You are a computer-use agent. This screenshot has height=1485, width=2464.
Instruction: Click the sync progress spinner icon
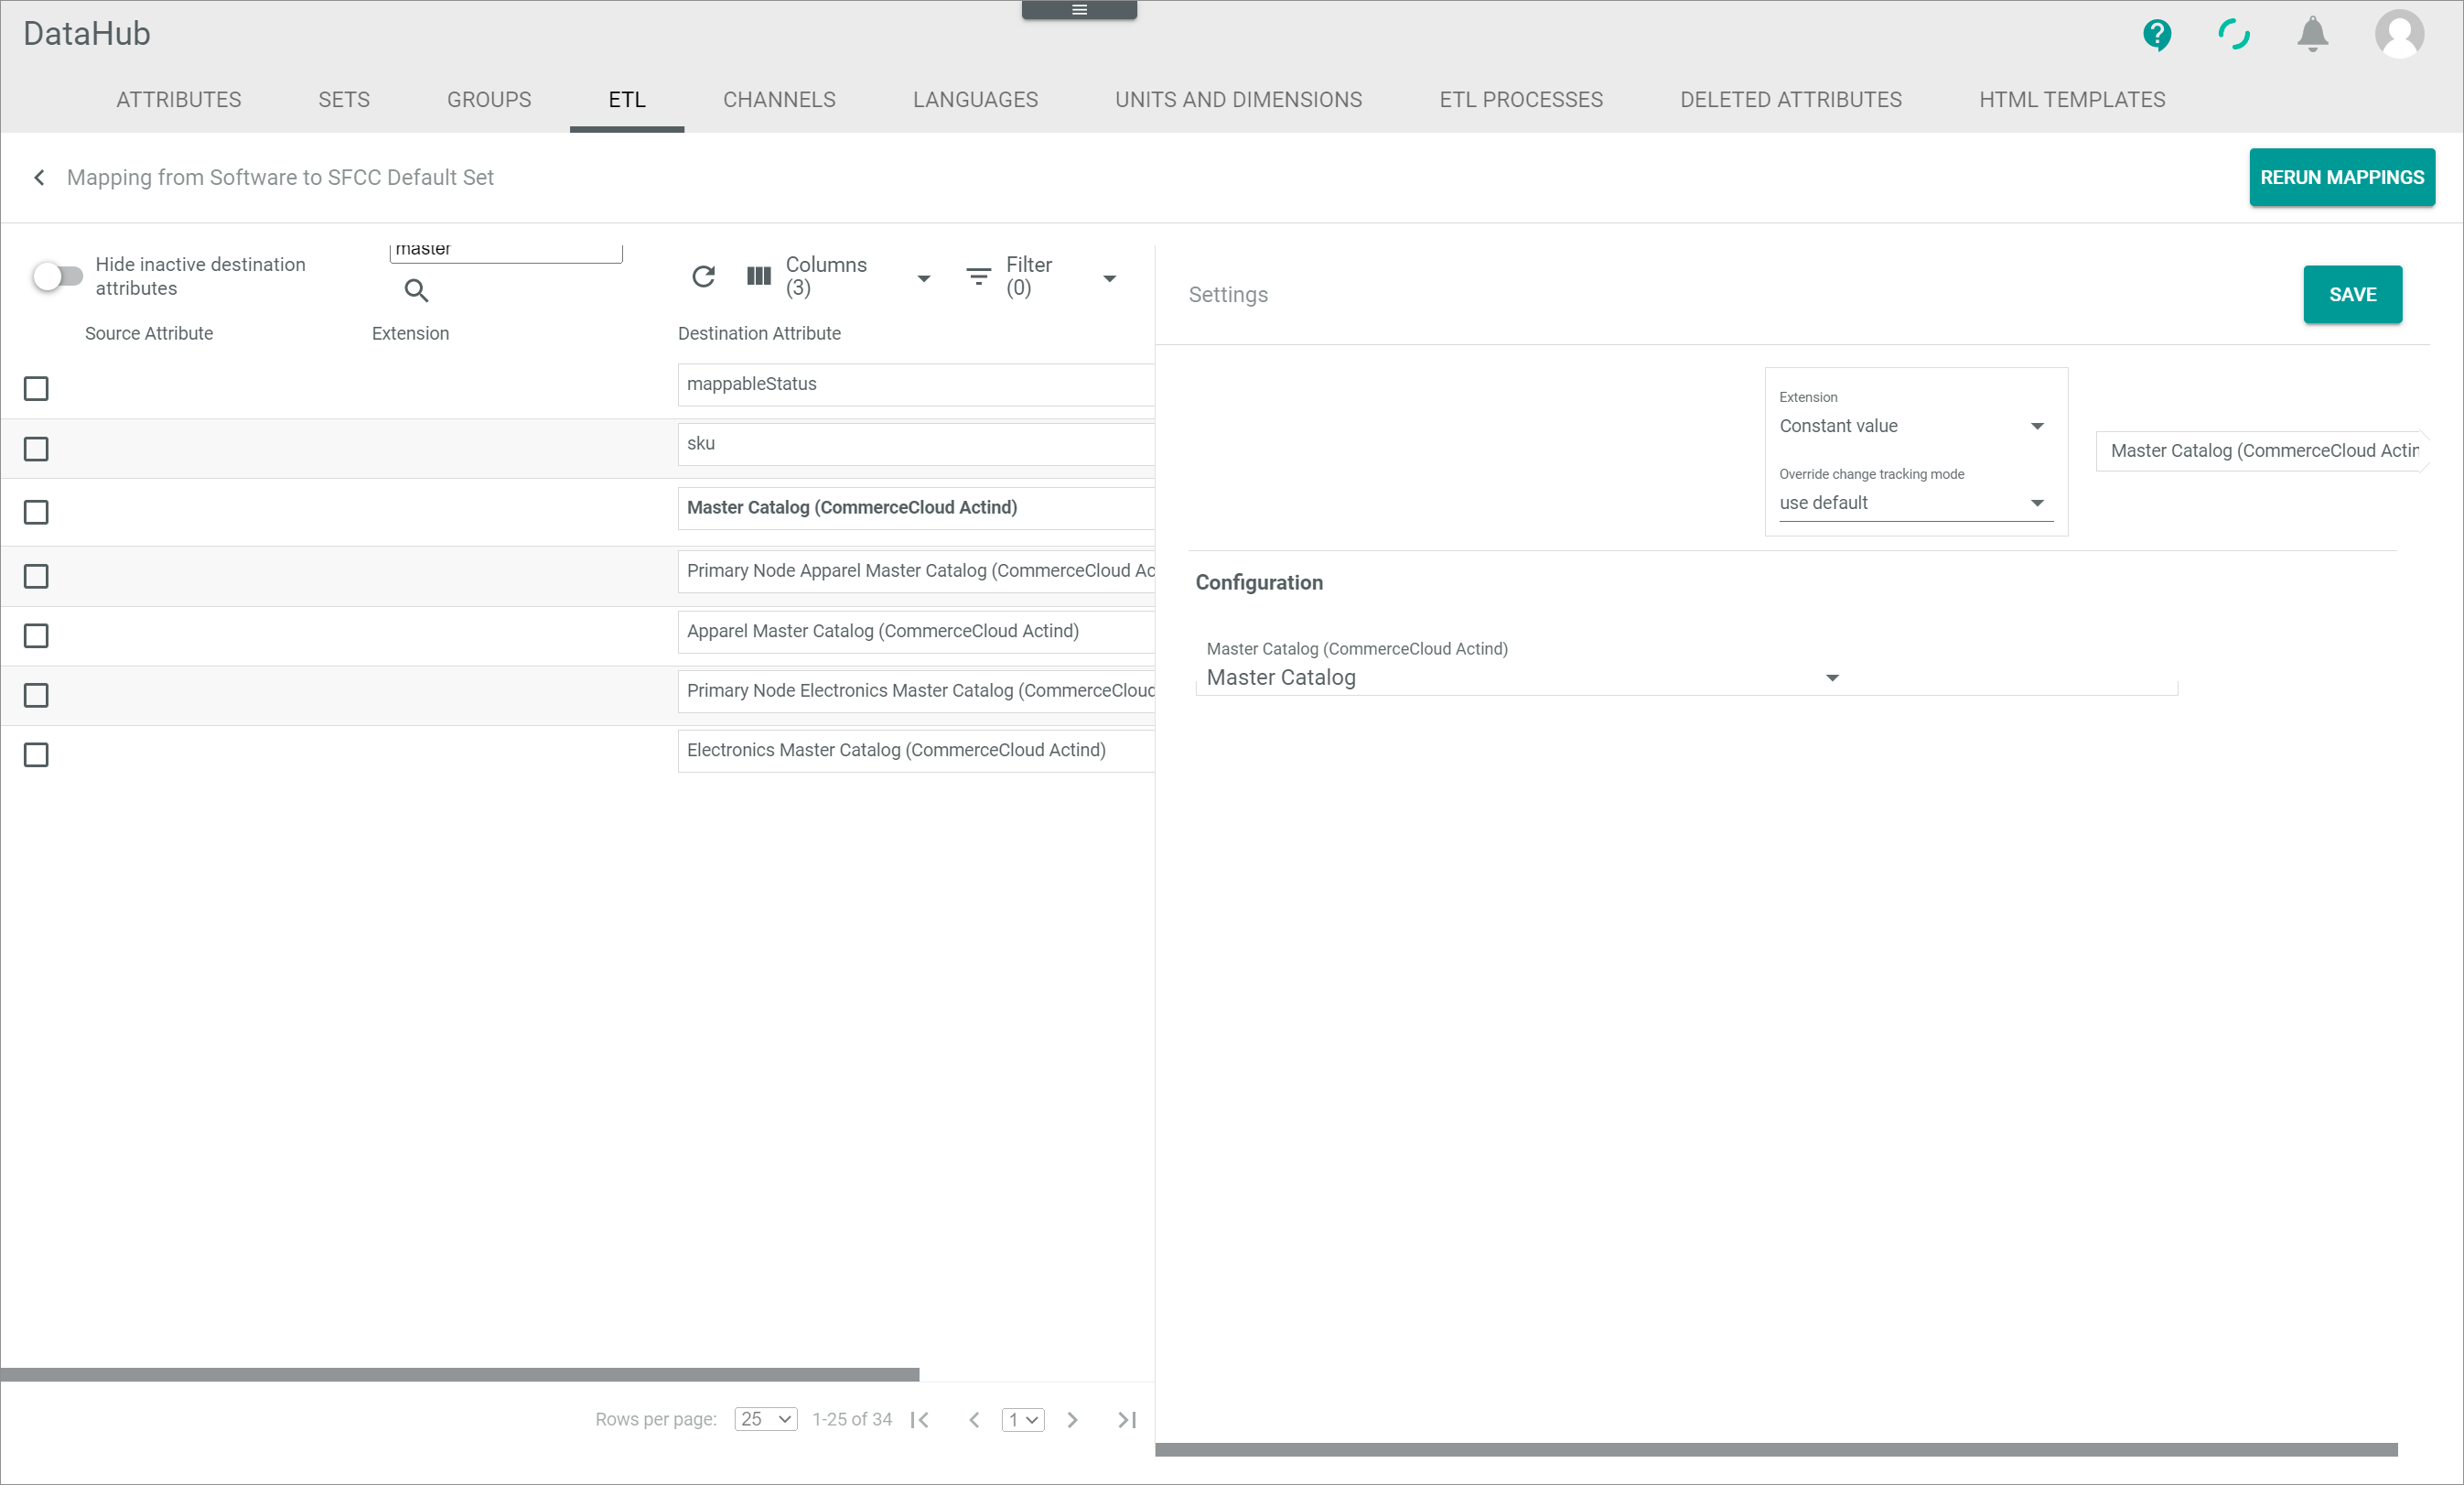(2234, 35)
